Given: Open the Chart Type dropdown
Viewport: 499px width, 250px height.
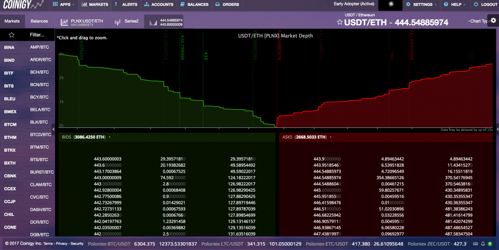Looking at the screenshot, I should [x=479, y=21].
